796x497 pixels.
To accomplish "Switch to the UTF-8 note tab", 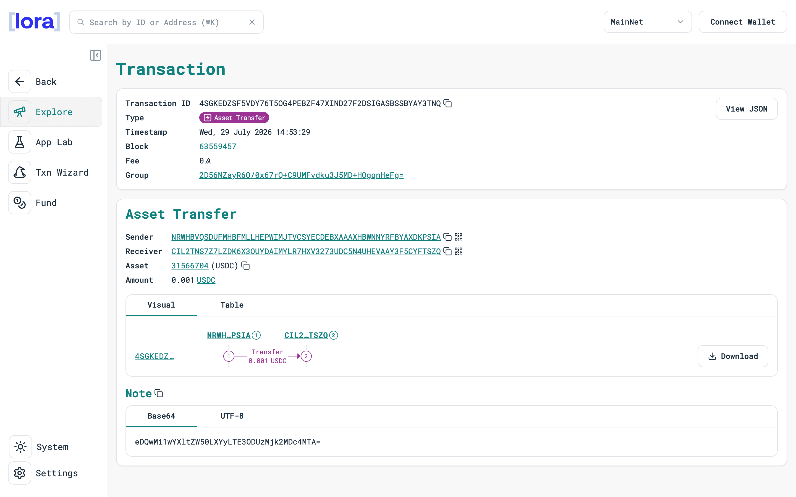I will pos(232,416).
